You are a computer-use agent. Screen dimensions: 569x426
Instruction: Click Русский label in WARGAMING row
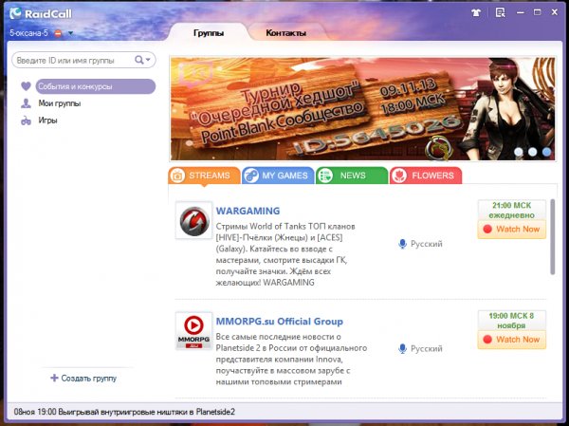click(x=427, y=244)
